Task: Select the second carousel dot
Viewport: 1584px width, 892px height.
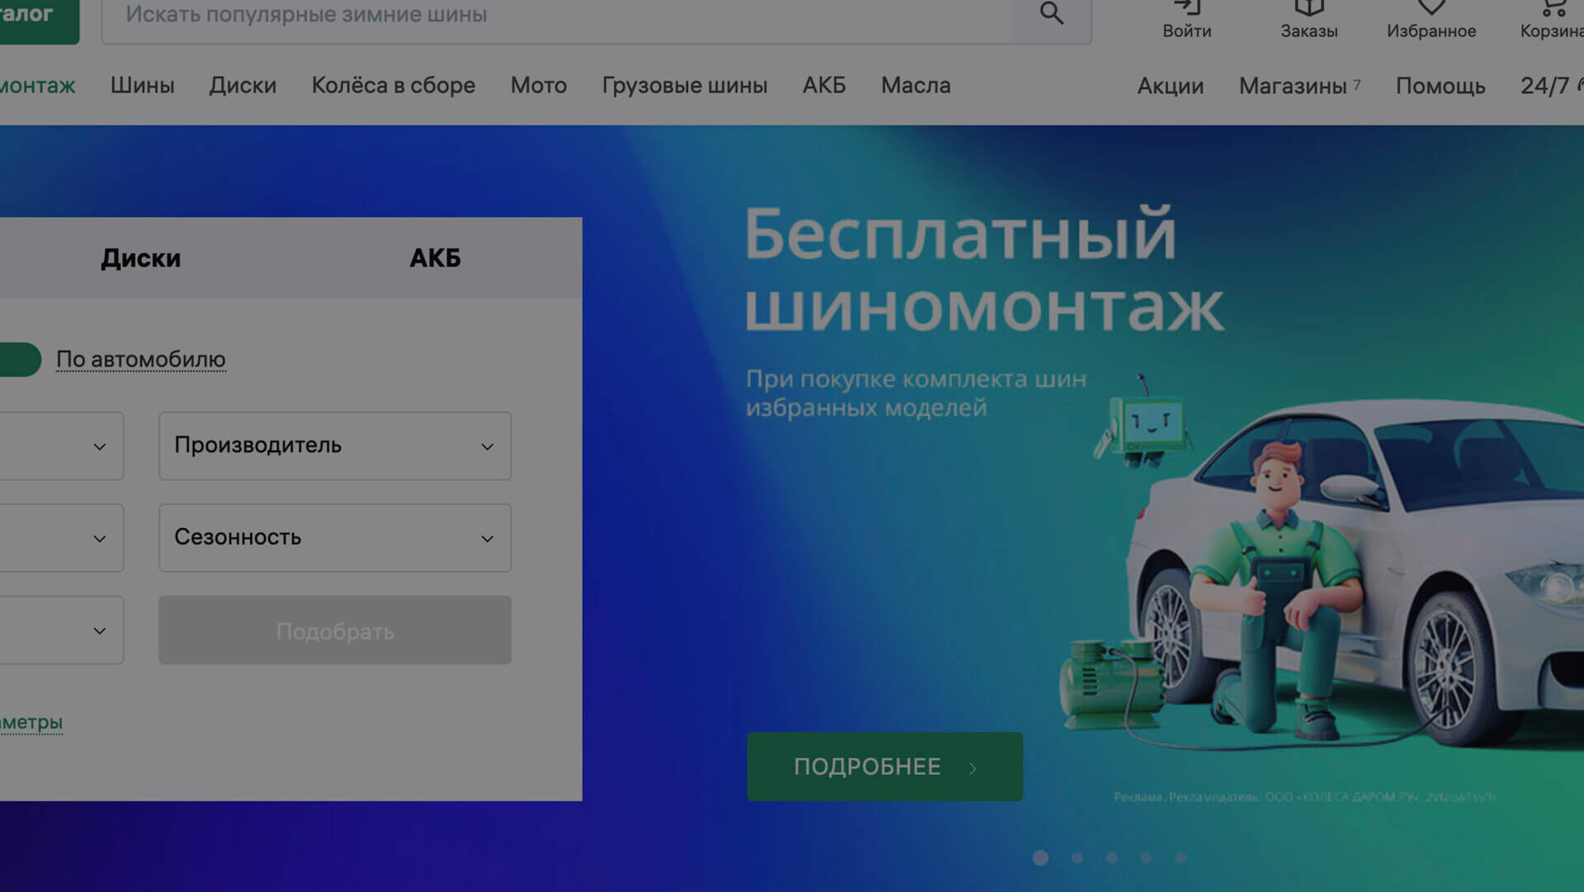Action: coord(1076,858)
